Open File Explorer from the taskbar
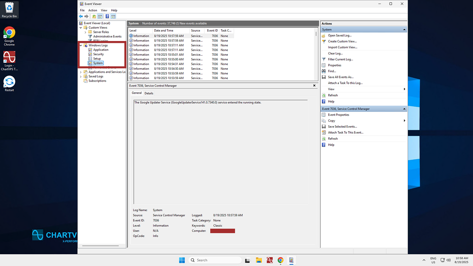The image size is (473, 266). coord(259,260)
